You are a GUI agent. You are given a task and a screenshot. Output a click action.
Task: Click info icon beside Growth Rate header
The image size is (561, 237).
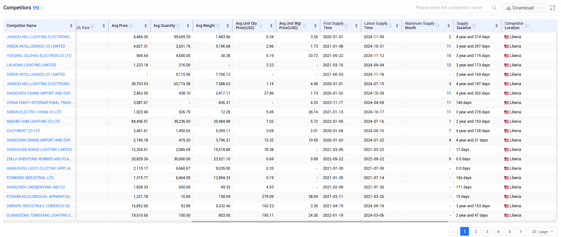(x=92, y=26)
